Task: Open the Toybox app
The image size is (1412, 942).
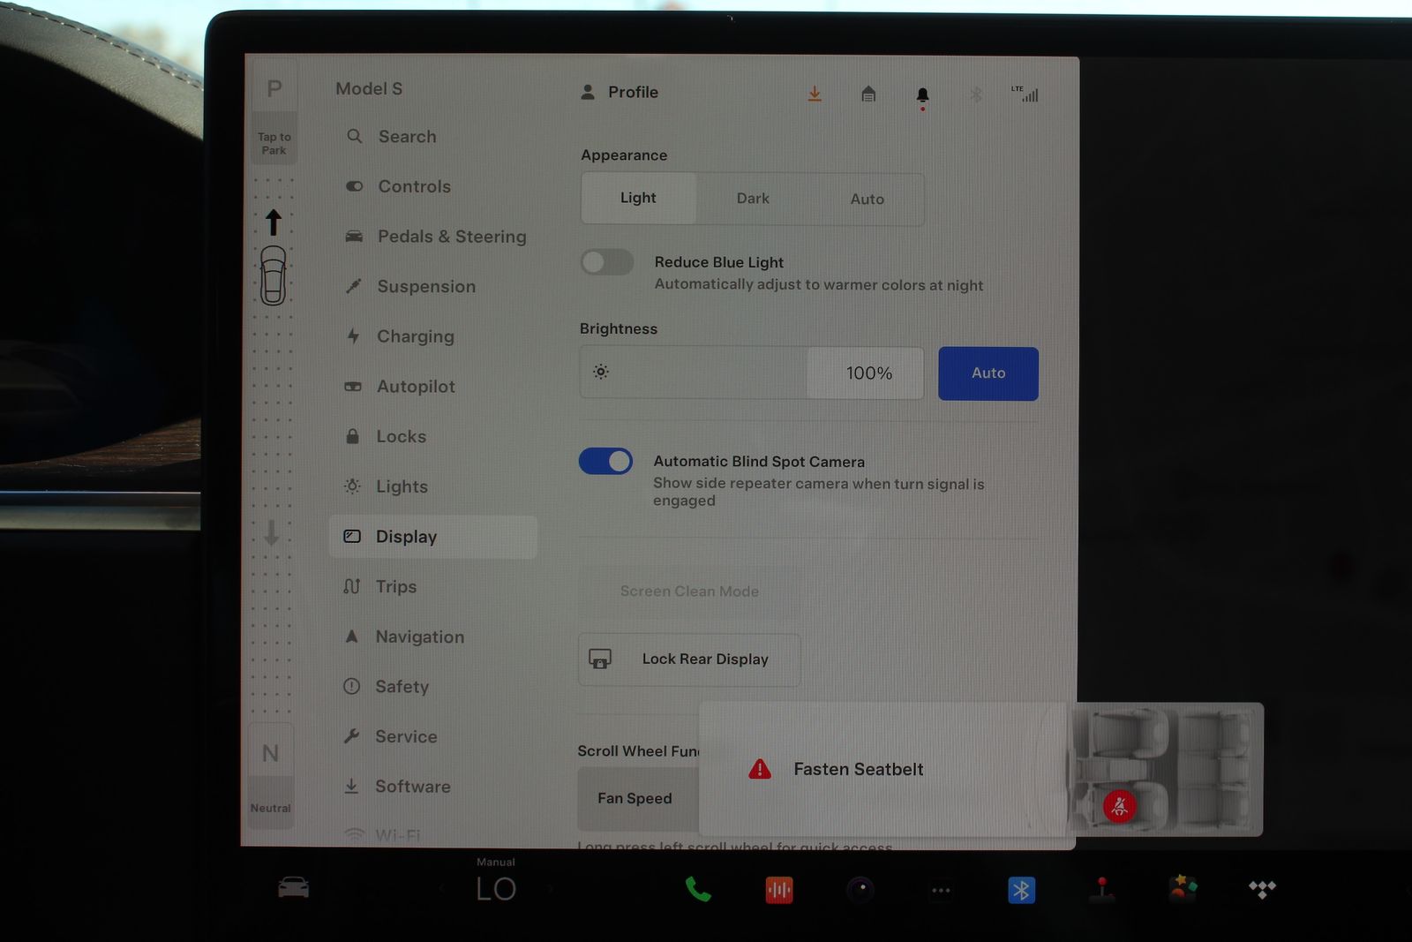Action: coord(1183,887)
